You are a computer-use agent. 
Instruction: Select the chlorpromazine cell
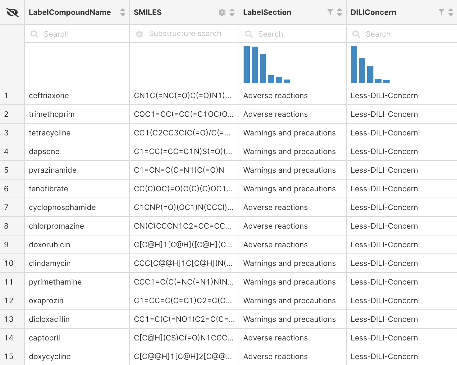pyautogui.click(x=77, y=226)
